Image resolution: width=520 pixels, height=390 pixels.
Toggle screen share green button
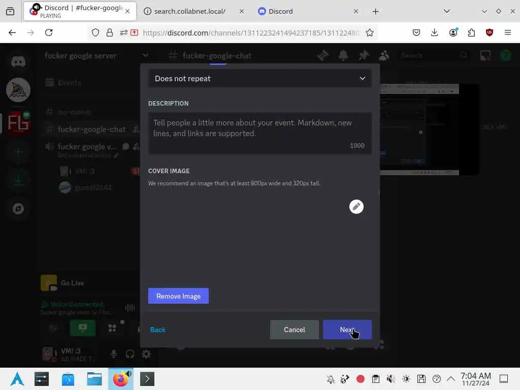pyautogui.click(x=83, y=328)
